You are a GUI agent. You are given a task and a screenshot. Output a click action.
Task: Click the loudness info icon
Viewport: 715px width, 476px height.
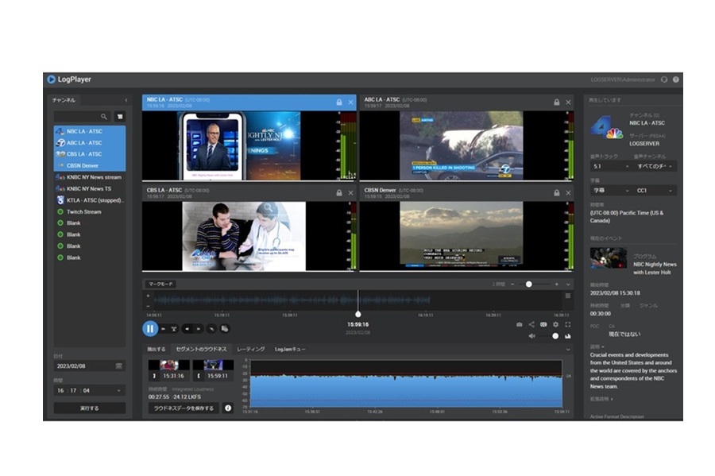click(228, 408)
